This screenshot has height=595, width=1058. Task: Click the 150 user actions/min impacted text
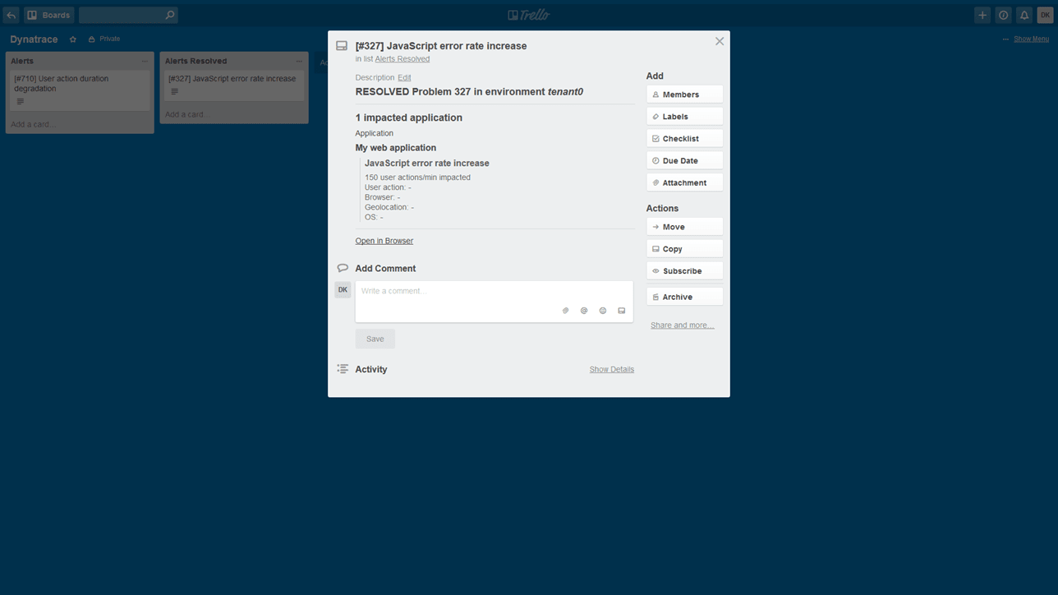417,178
